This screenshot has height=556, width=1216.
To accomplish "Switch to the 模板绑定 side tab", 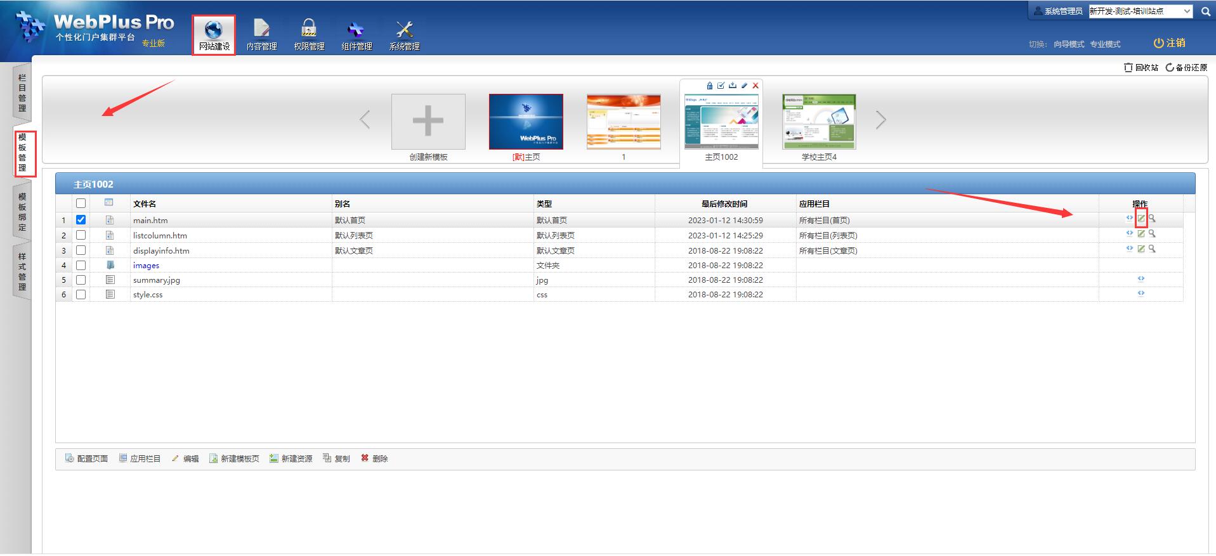I will (22, 212).
